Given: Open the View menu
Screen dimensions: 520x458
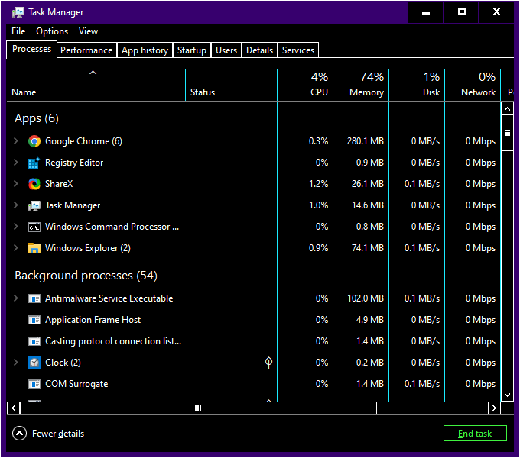Looking at the screenshot, I should [x=88, y=31].
